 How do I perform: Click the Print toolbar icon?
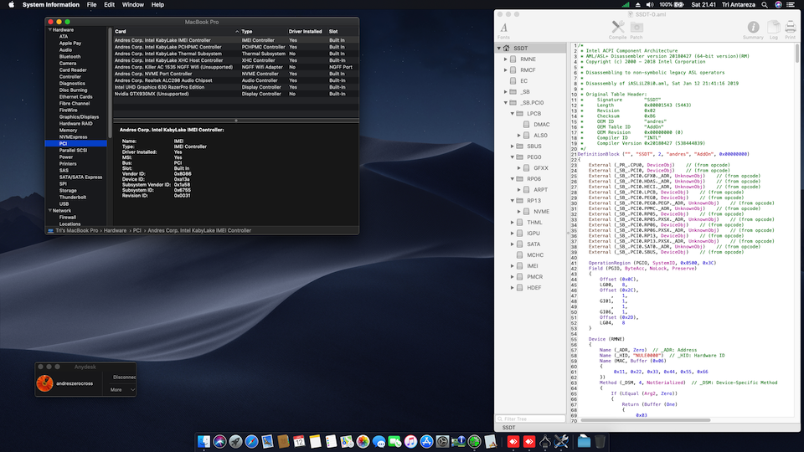point(790,30)
